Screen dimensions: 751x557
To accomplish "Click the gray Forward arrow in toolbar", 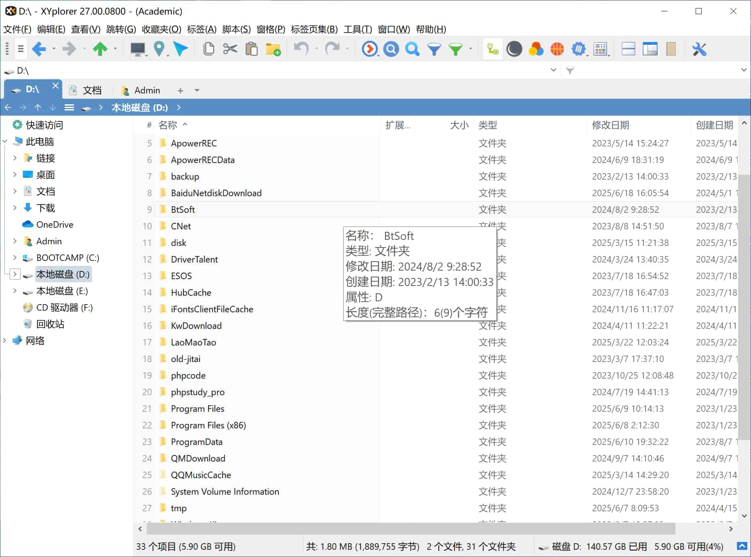I will pos(69,49).
